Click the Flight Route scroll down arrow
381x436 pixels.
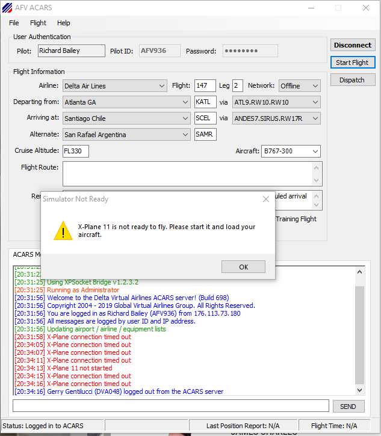(316, 180)
